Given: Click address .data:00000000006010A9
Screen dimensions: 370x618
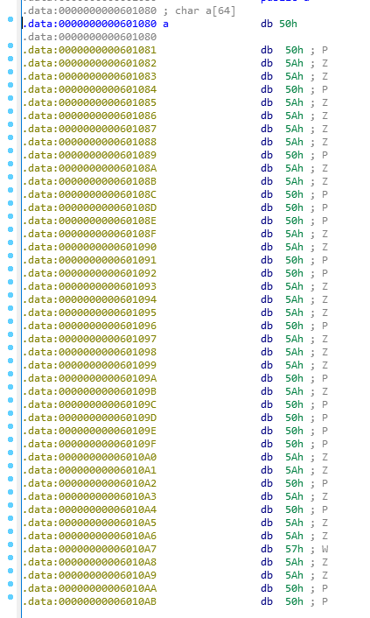Looking at the screenshot, I should 89,575.
